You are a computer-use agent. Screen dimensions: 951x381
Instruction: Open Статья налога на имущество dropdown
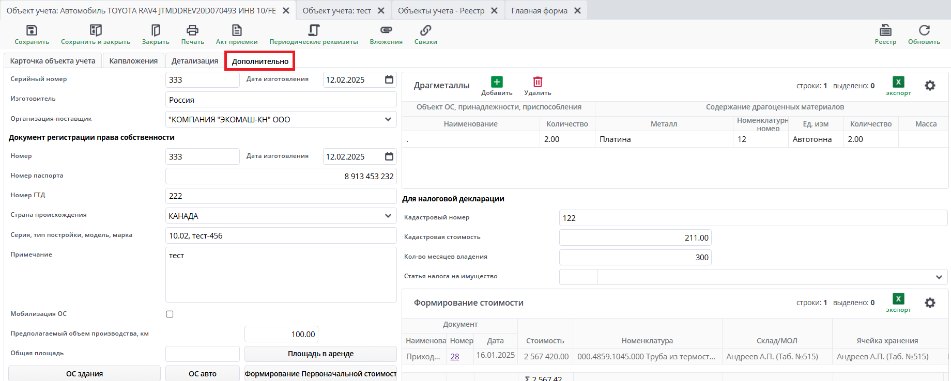(939, 277)
